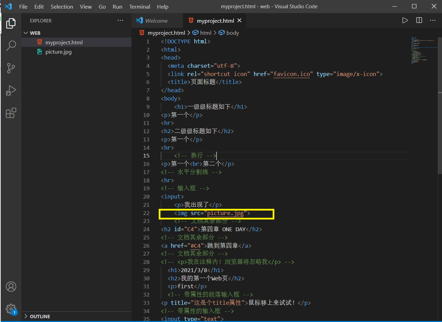Viewport: 442px width, 322px height.
Task: Click line number 15 in gutter
Action: (146, 155)
